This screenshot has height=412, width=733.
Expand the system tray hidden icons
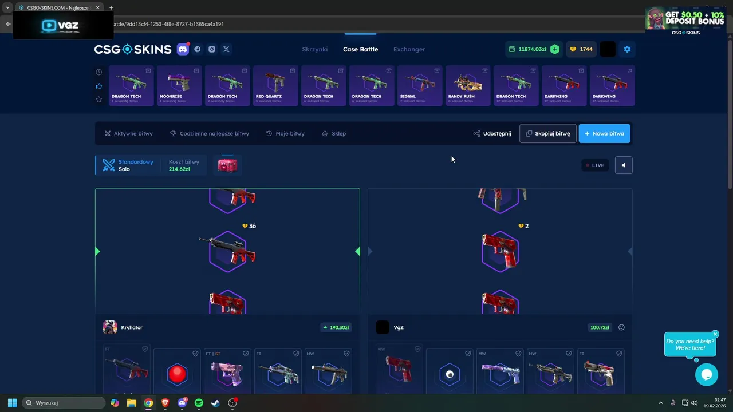point(660,403)
